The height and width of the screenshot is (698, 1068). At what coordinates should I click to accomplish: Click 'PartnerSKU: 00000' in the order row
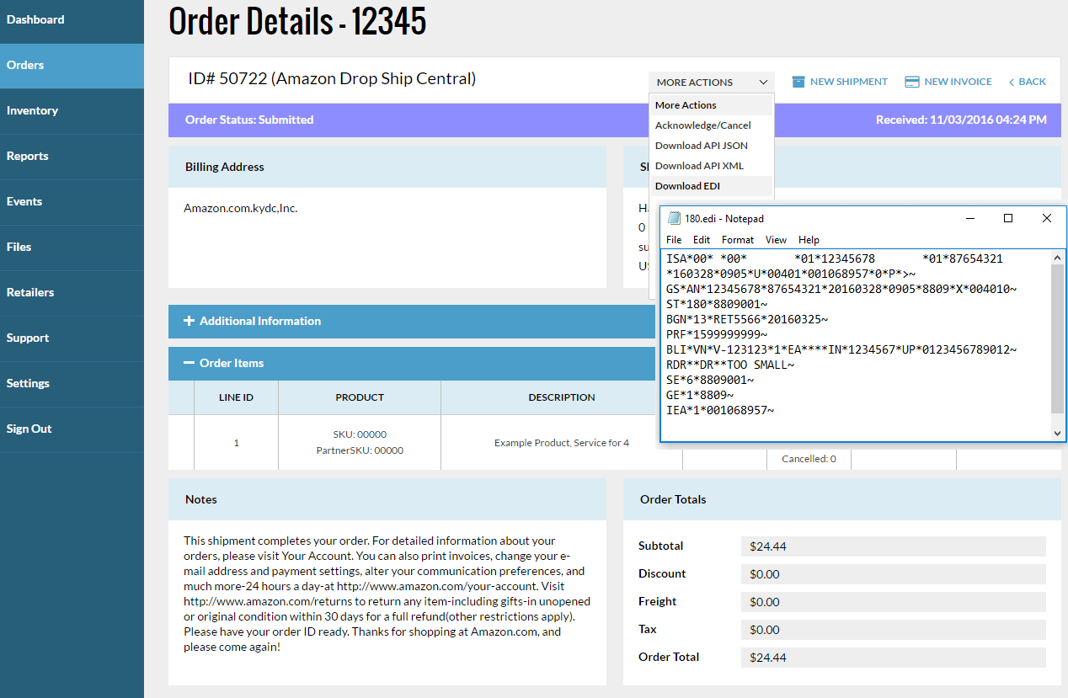tap(360, 450)
